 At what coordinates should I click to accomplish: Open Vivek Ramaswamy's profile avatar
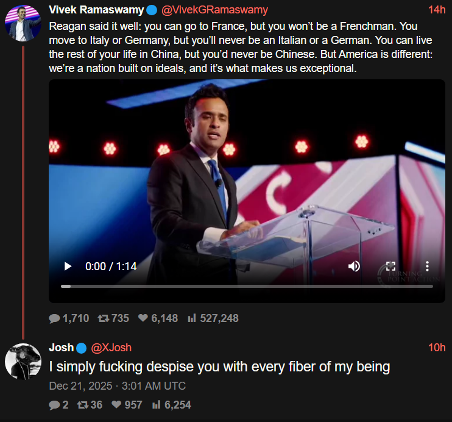pyautogui.click(x=23, y=23)
